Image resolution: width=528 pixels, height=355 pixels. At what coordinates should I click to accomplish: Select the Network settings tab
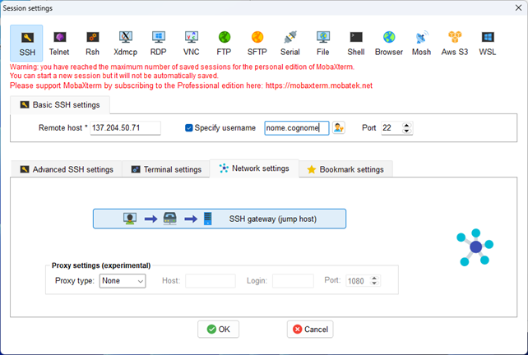tap(254, 168)
